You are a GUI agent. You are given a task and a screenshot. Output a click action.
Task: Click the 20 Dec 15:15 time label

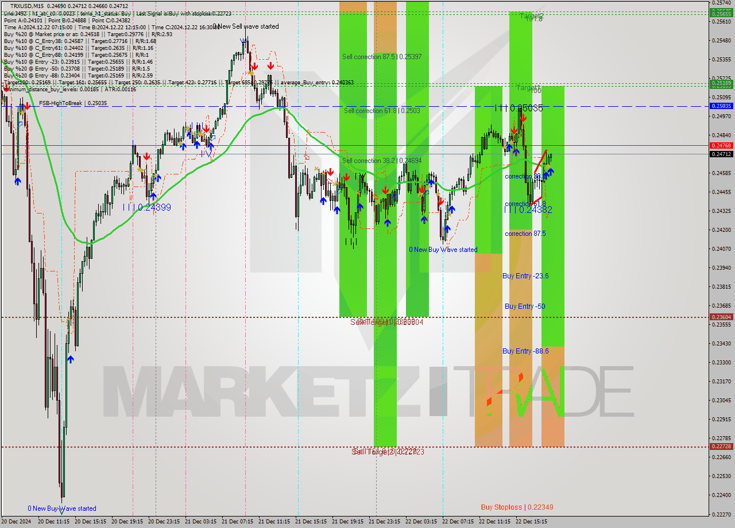[90, 522]
